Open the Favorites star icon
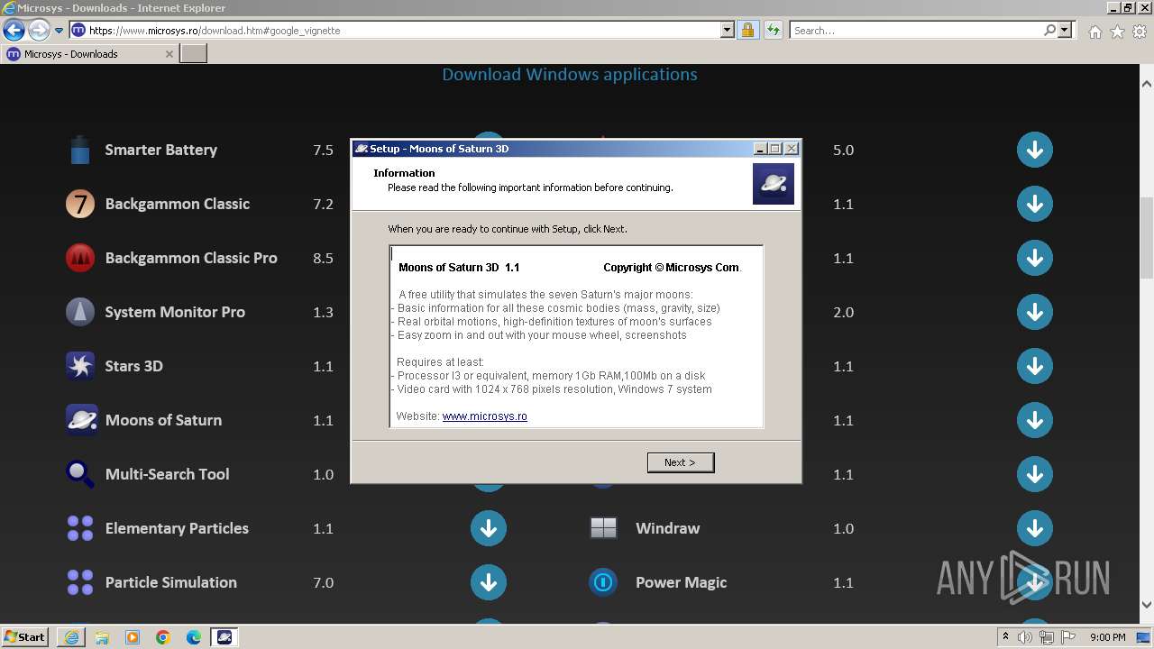1154x649 pixels. 1117,31
